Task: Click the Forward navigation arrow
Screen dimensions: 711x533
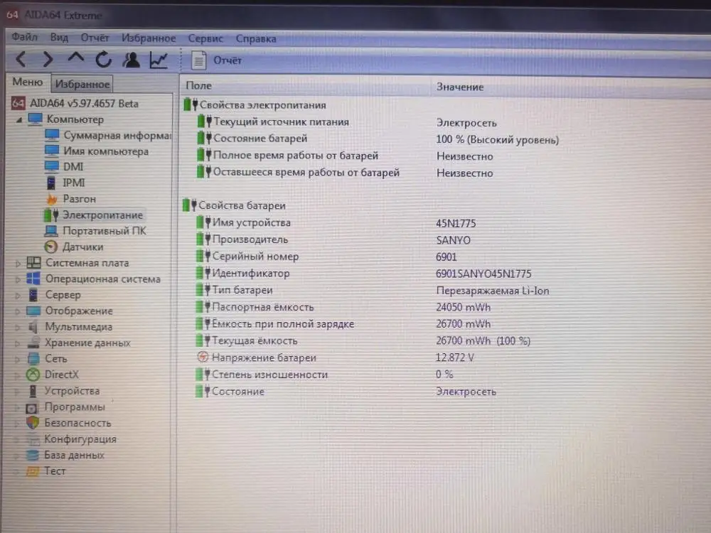Action: pos(48,60)
